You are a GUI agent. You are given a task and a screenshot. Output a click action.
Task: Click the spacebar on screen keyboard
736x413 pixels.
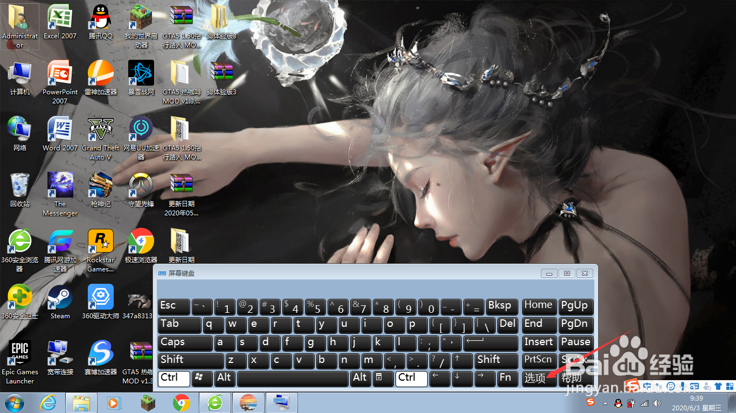coord(293,379)
